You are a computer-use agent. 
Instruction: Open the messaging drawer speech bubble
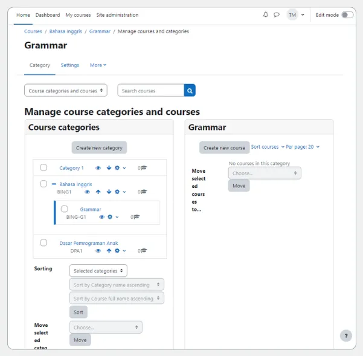tap(277, 15)
